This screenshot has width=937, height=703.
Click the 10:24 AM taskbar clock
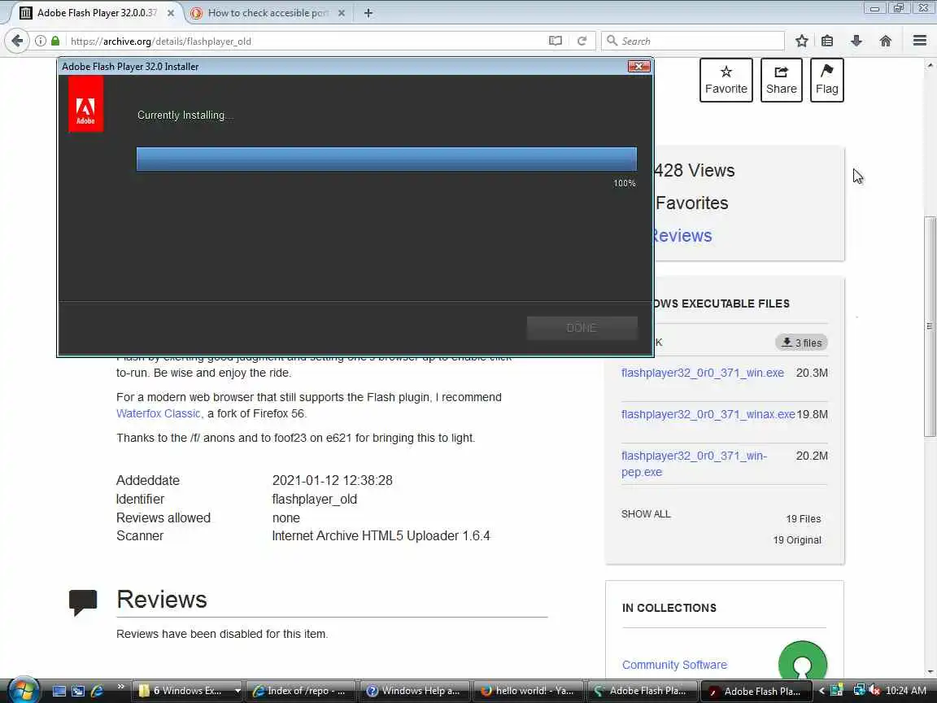906,691
